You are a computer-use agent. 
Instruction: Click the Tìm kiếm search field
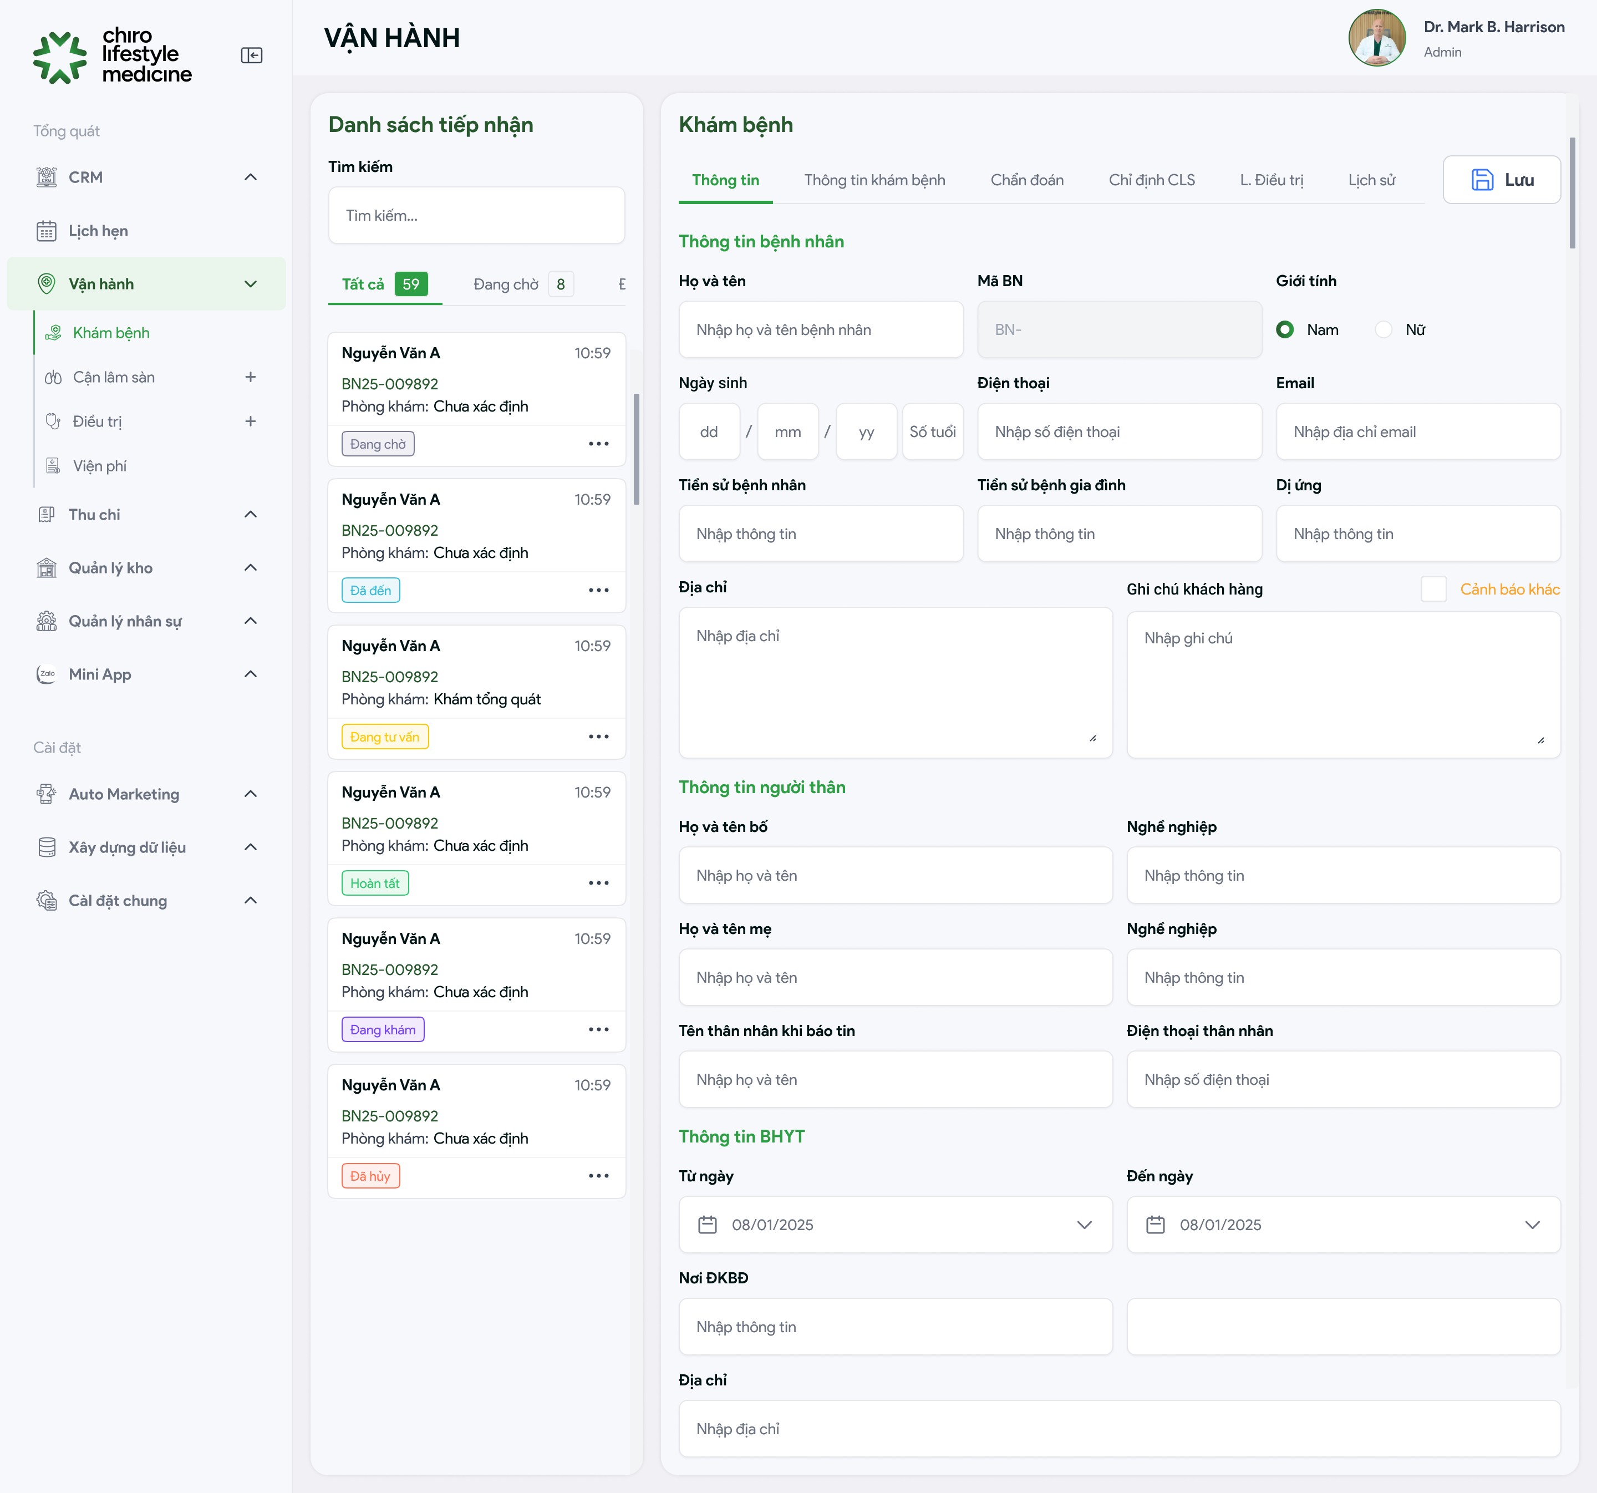click(x=476, y=215)
